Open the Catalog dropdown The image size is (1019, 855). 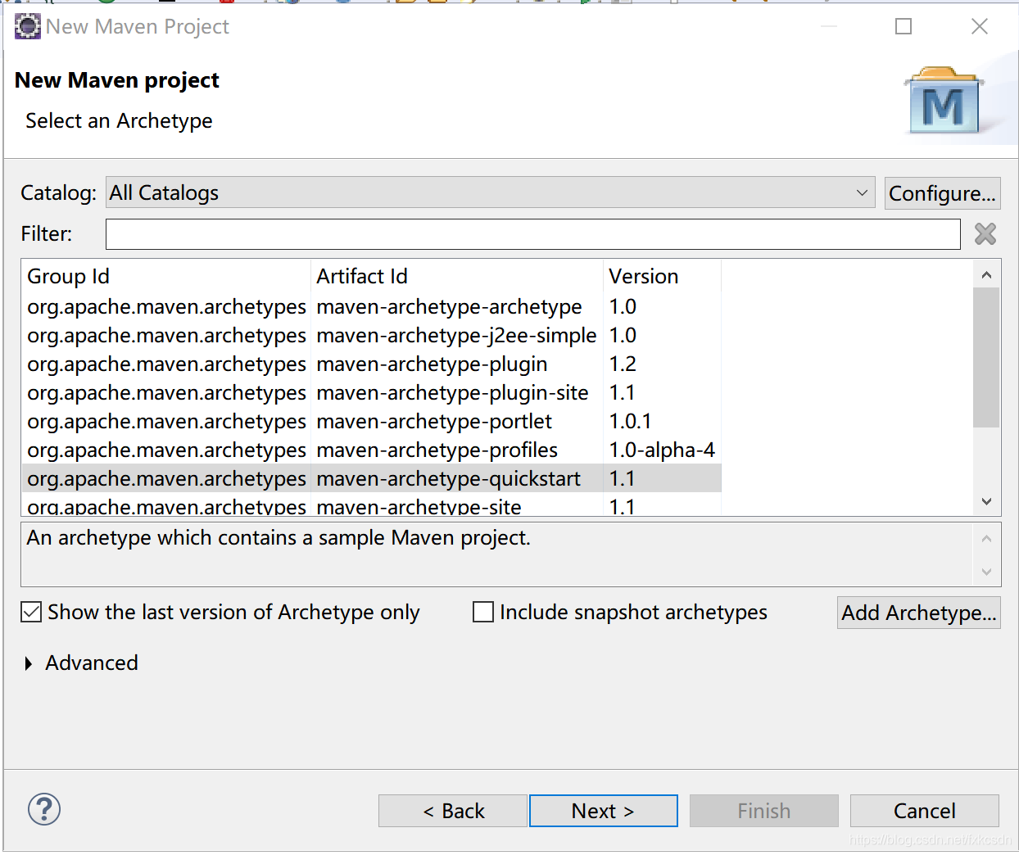(x=490, y=192)
